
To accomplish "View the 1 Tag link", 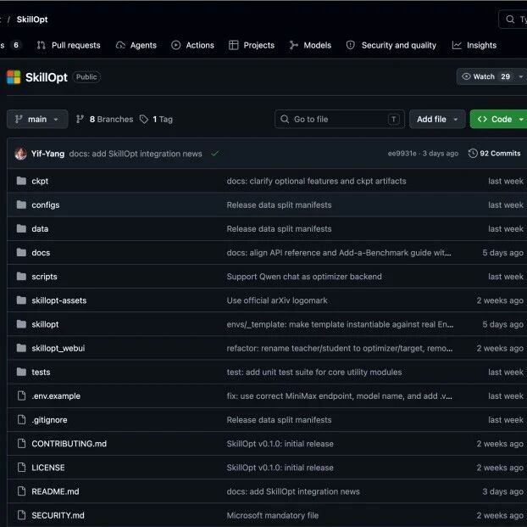I will 156,119.
